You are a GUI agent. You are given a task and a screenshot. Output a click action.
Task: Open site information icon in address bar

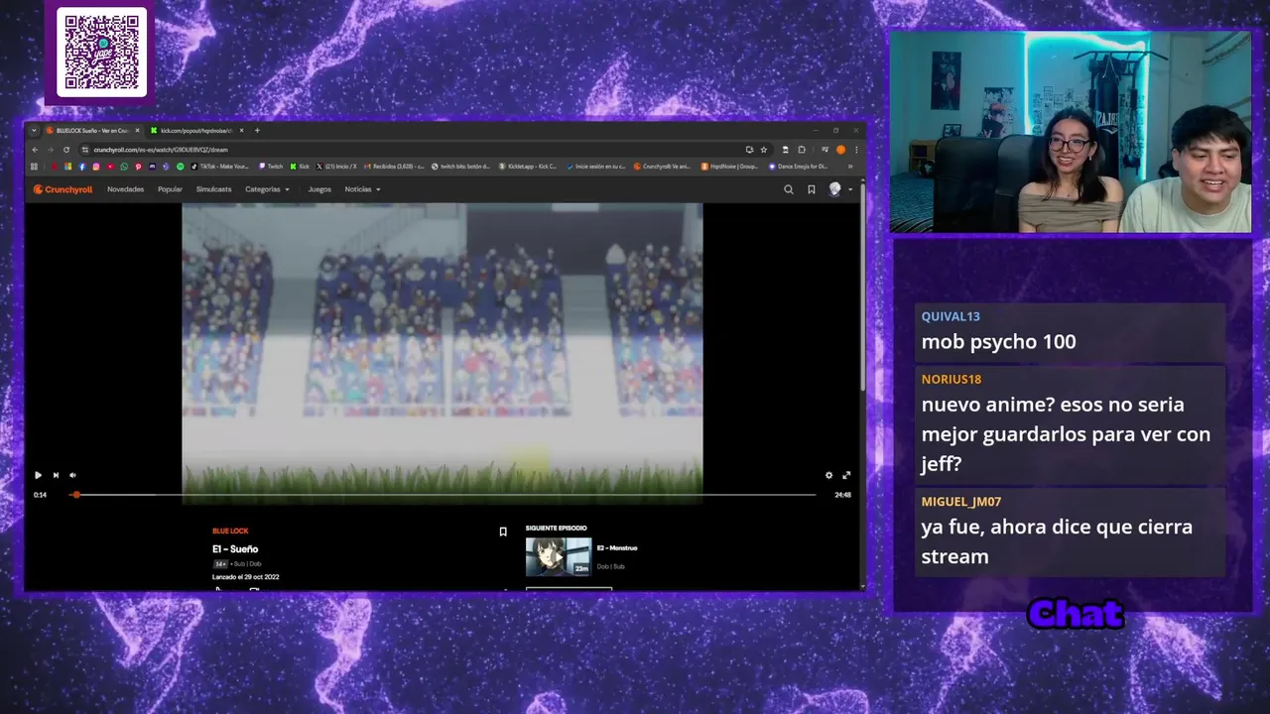coord(85,150)
